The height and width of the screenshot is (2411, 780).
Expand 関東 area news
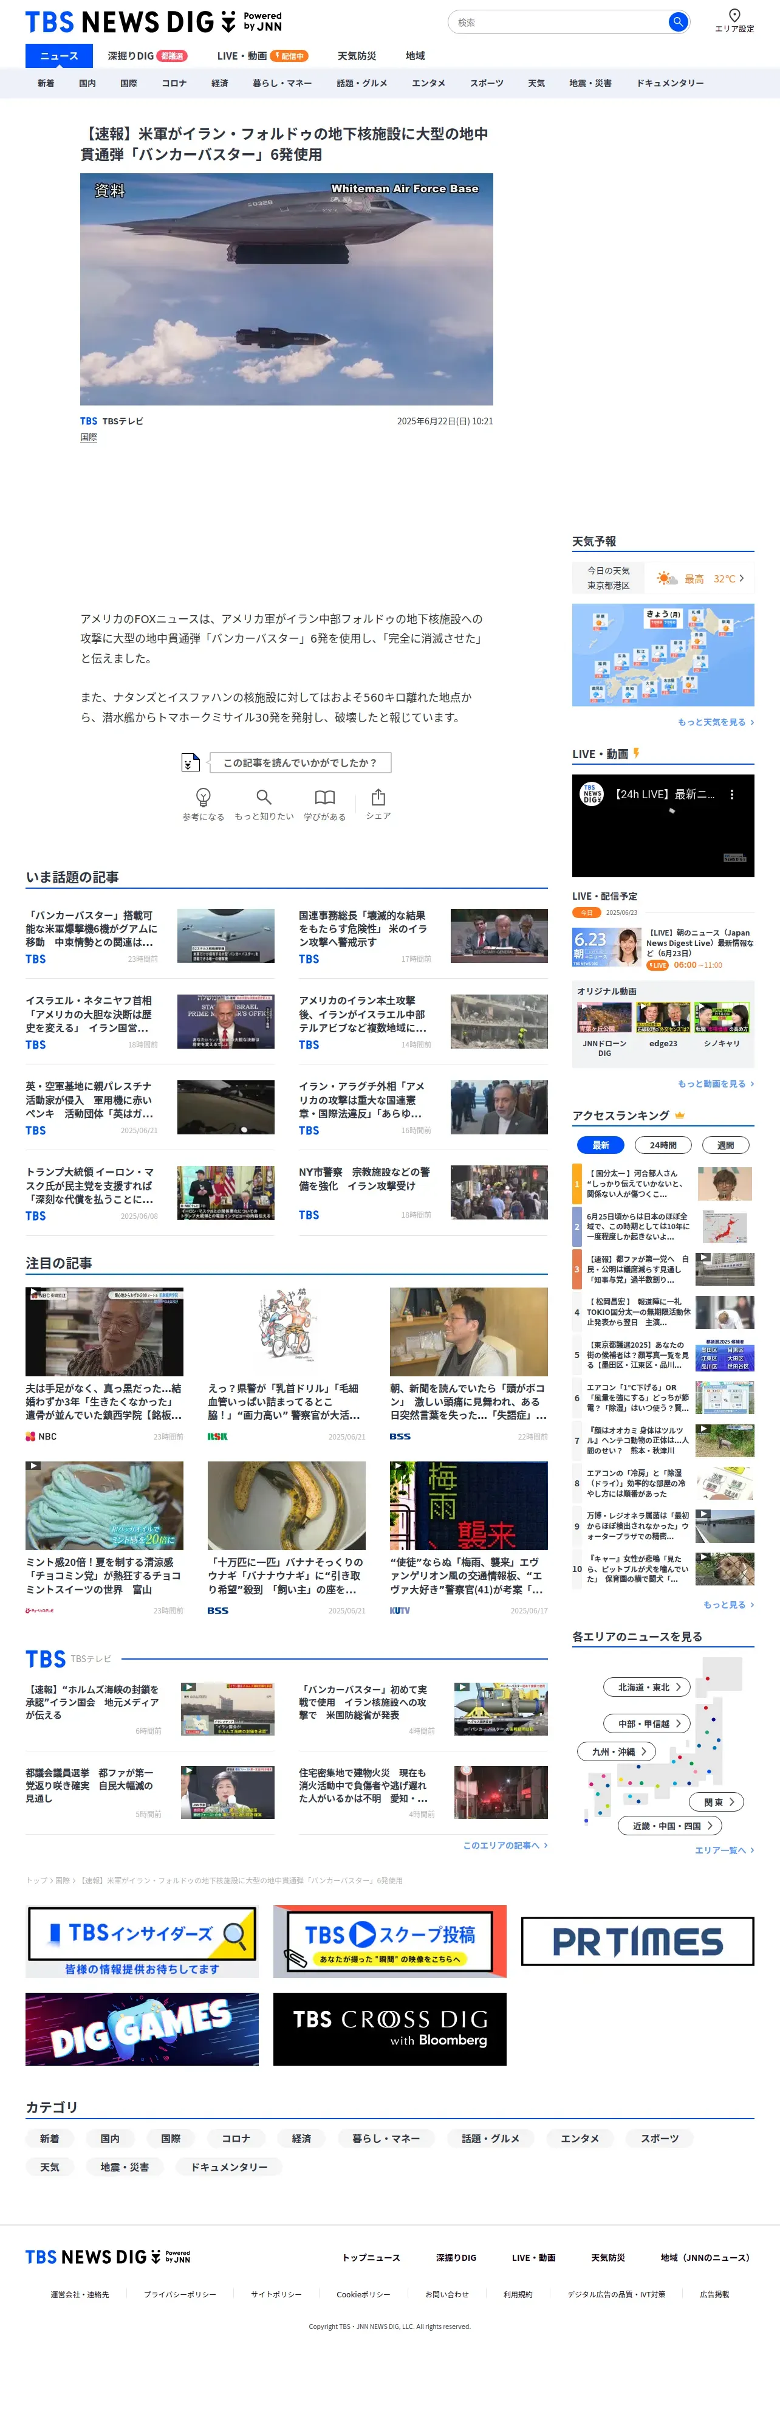click(x=717, y=1802)
